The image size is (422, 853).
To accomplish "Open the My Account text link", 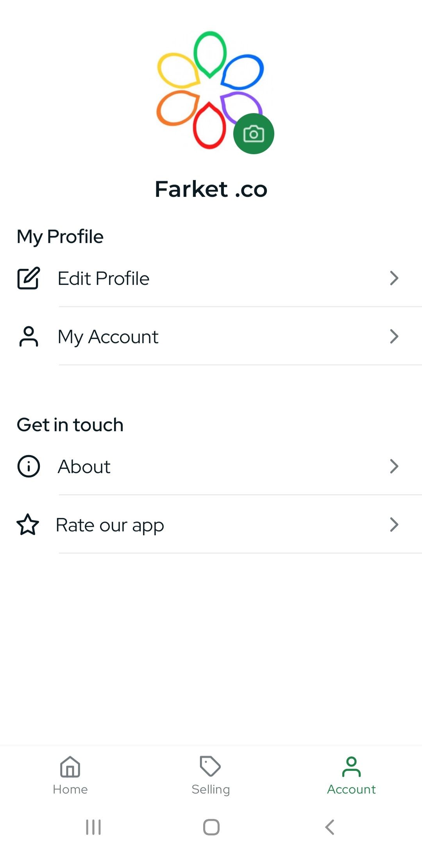I will tap(108, 337).
